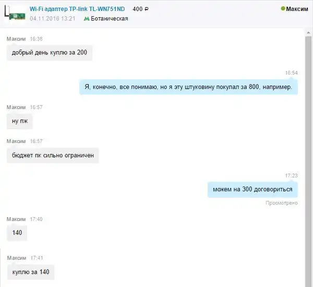
Task: Click the 'ну пж' message bubble
Action: pos(20,121)
